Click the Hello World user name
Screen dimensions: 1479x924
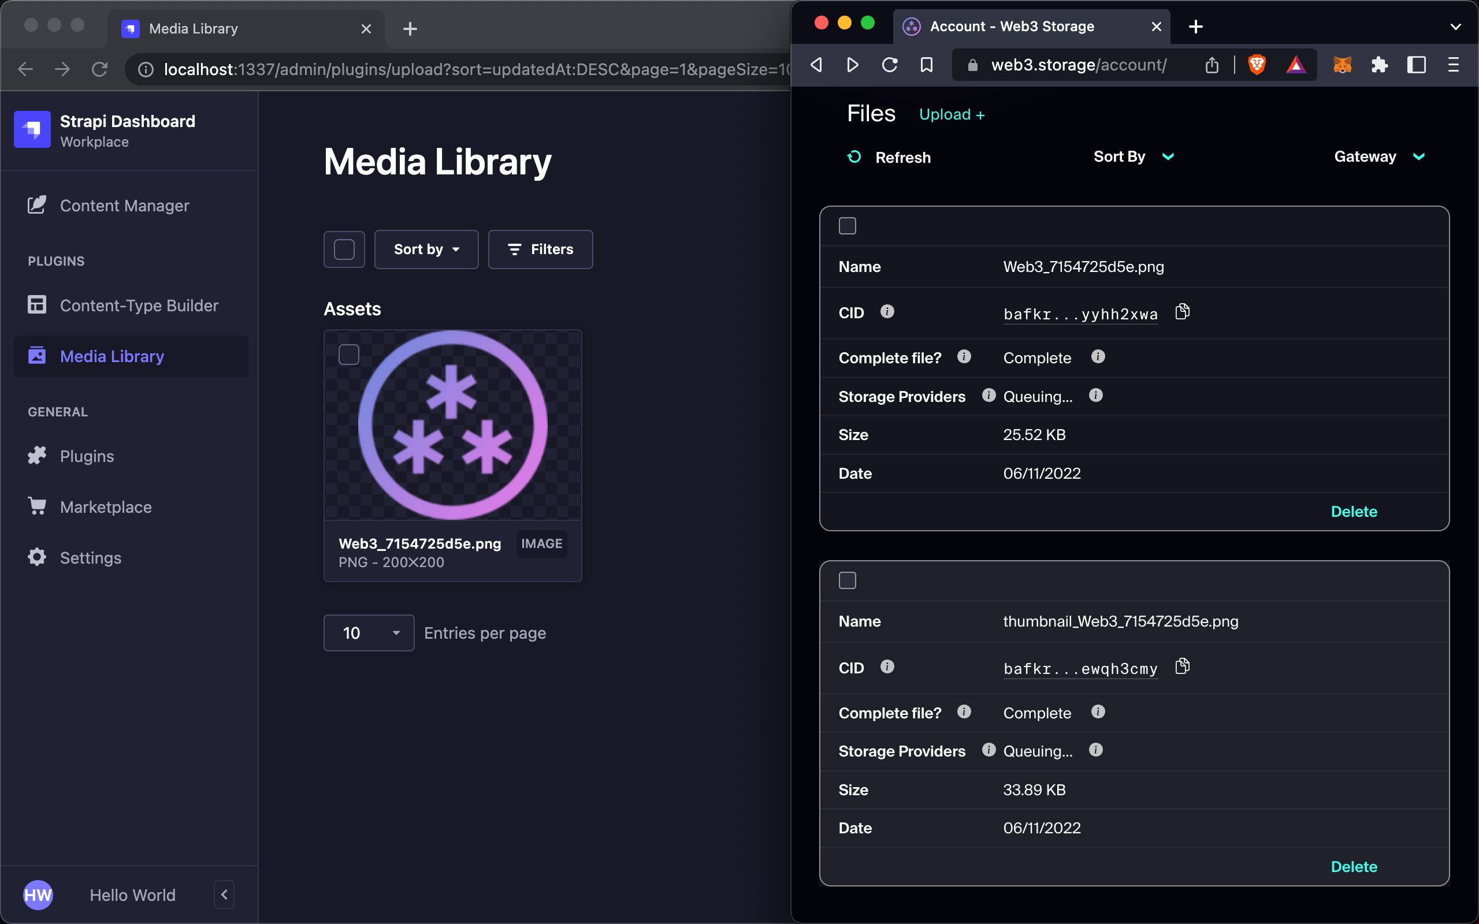click(133, 895)
